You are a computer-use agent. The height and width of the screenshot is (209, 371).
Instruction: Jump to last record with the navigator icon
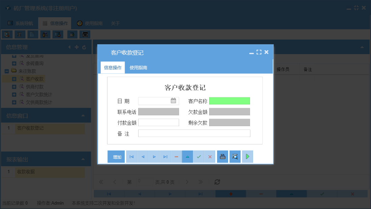(x=165, y=156)
